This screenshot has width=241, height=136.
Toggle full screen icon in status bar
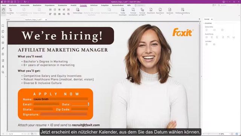(232, 134)
